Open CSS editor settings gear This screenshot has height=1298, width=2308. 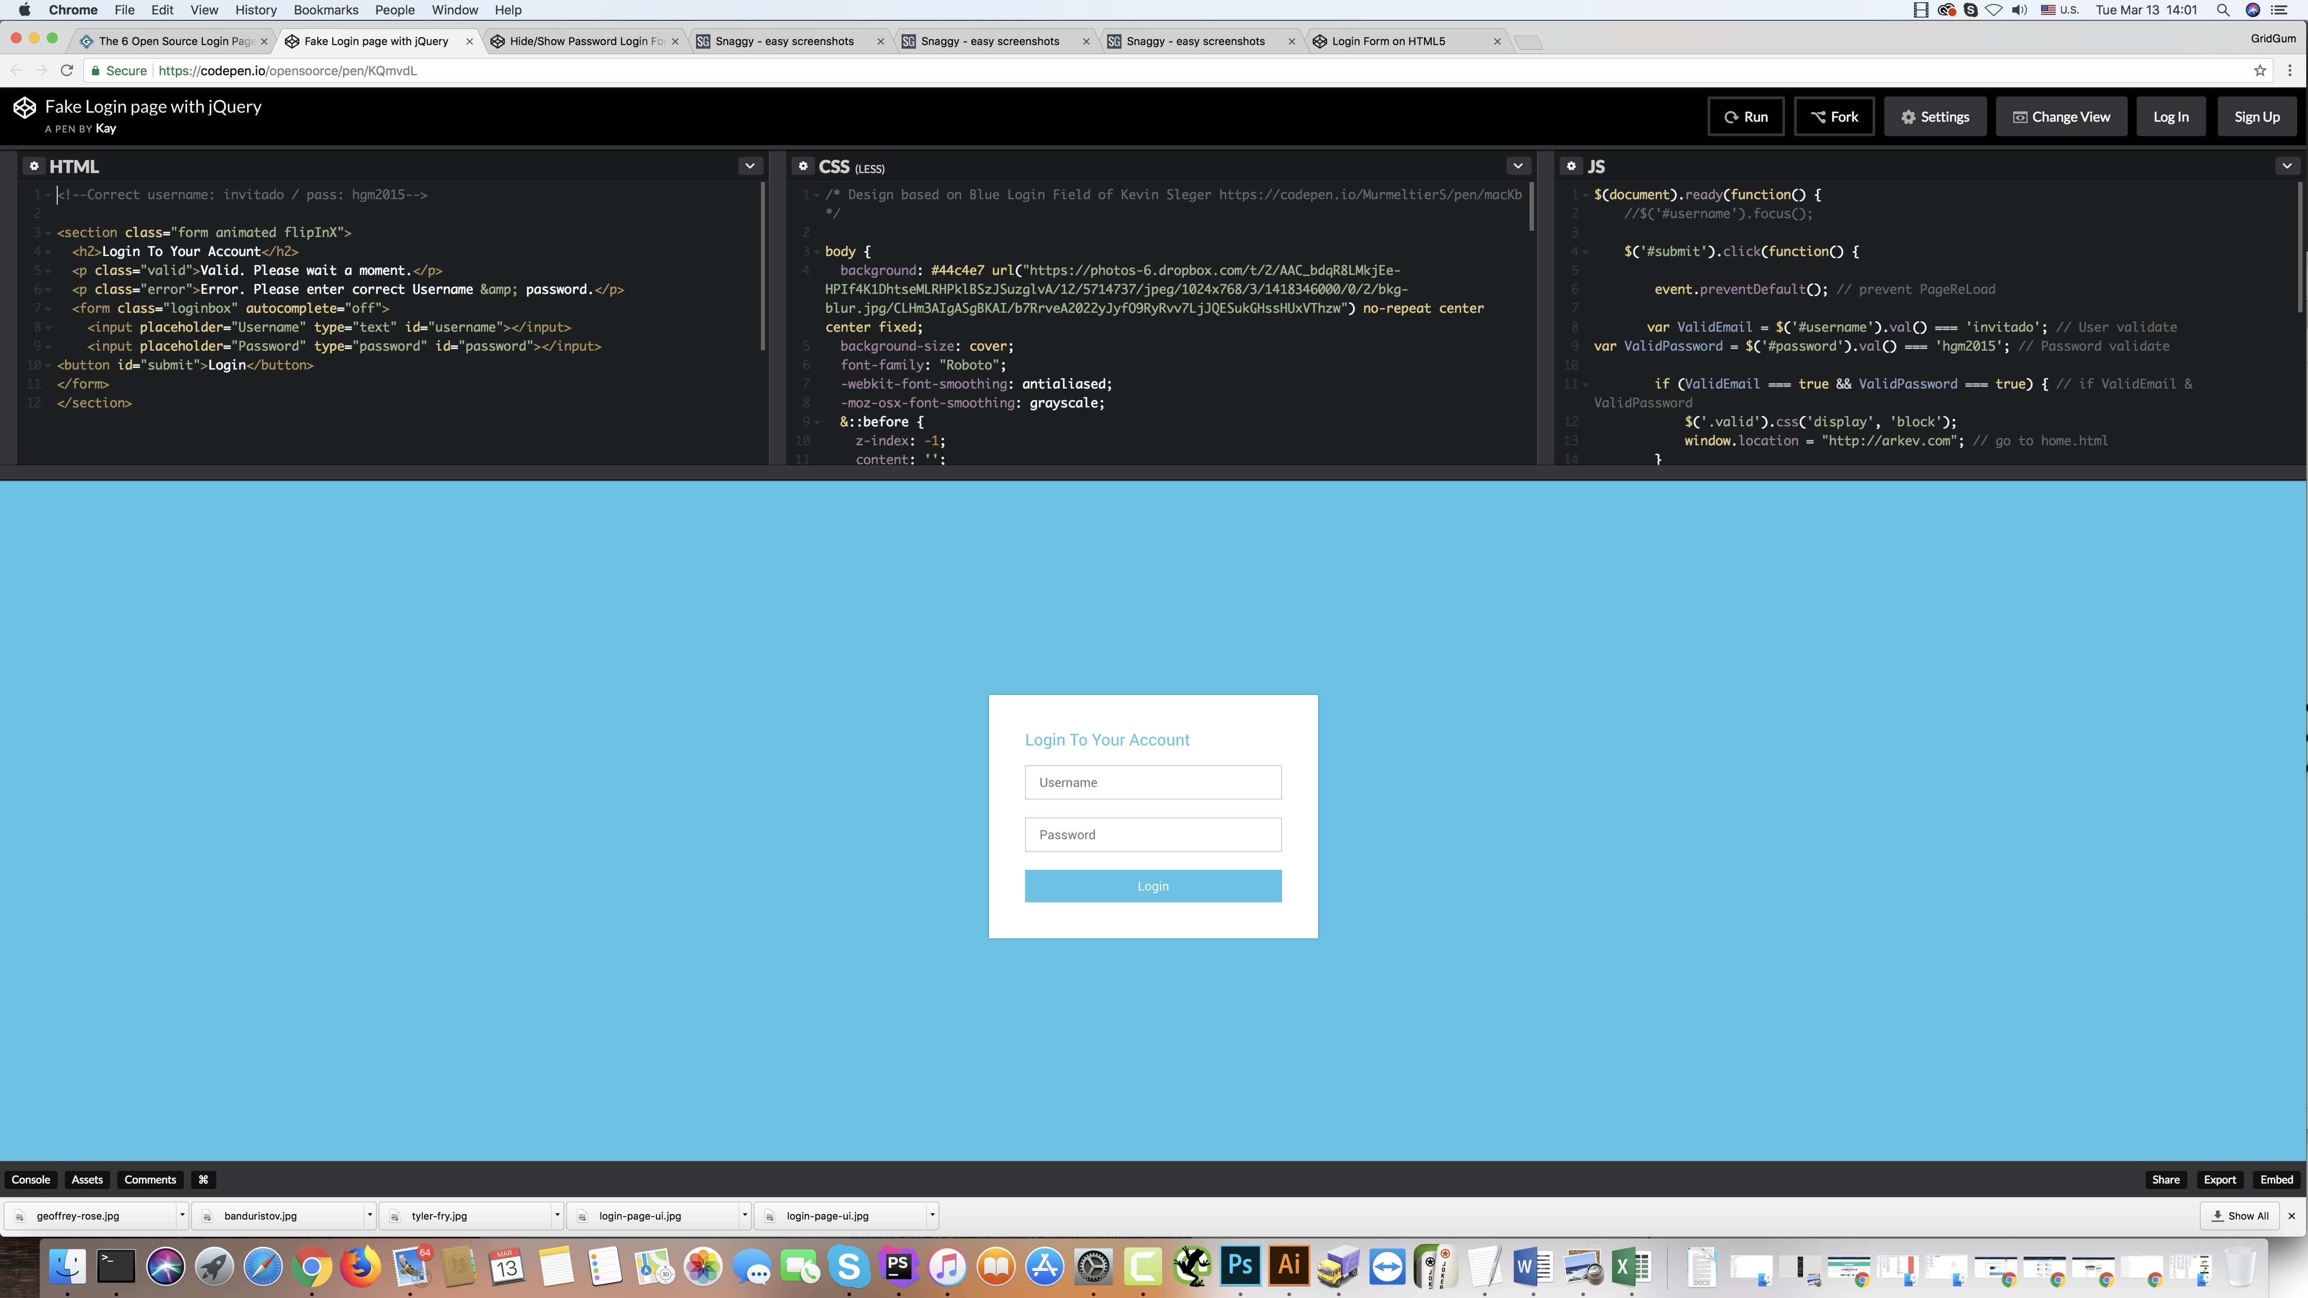(803, 166)
